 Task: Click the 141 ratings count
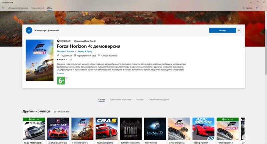click(70, 60)
